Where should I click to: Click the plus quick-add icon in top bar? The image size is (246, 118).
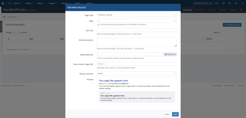click(x=10, y=3)
